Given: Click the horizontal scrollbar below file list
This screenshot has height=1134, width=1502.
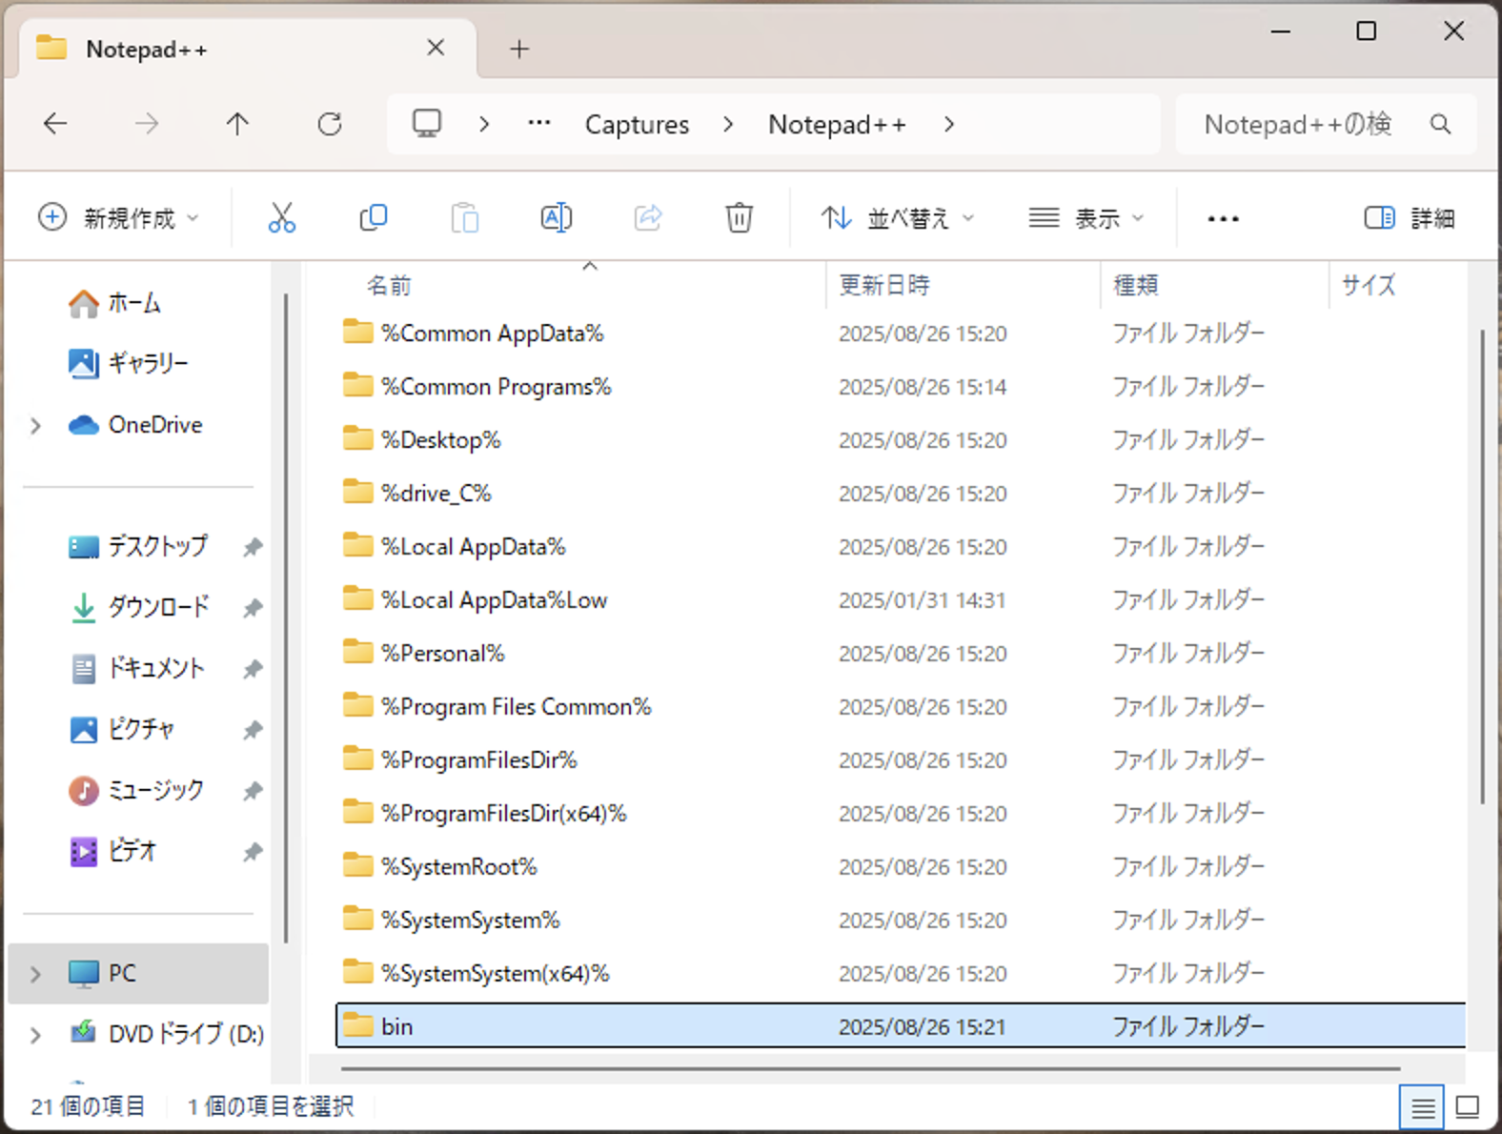Looking at the screenshot, I should click(869, 1069).
